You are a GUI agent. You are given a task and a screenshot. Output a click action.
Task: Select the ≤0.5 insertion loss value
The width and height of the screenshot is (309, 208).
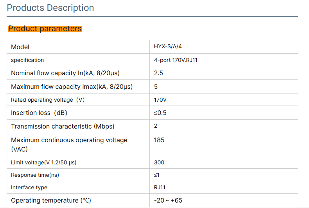(160, 113)
